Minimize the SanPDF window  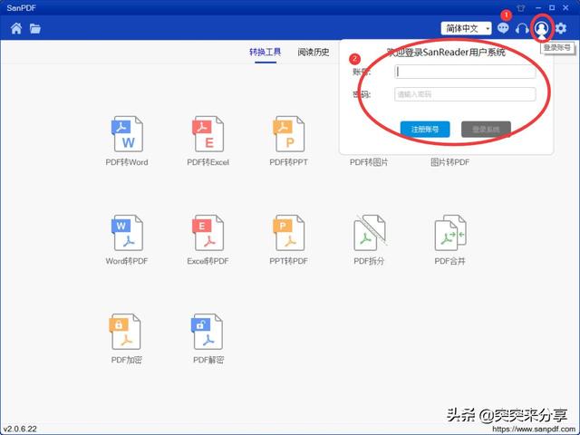[x=538, y=8]
